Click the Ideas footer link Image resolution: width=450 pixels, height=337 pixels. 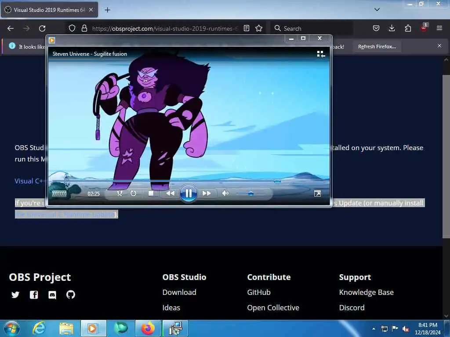click(171, 308)
